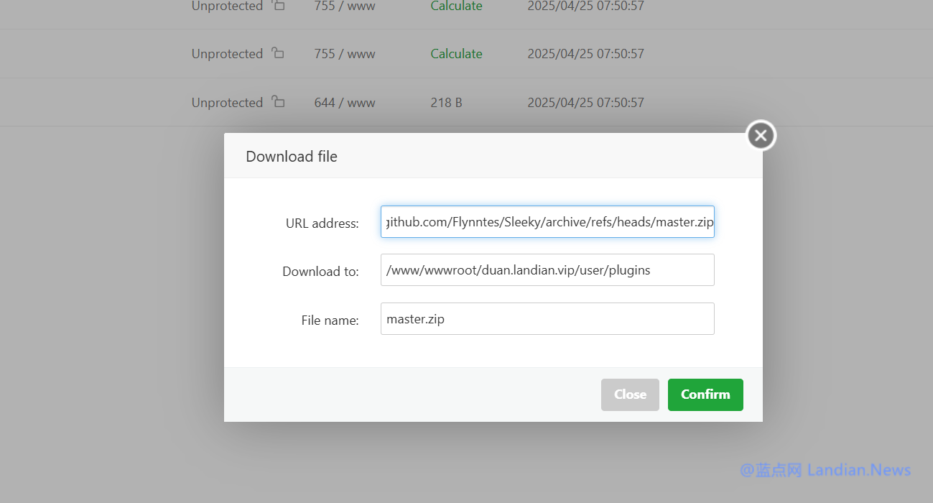
Task: Click 755 / www in the topmost row
Action: pyautogui.click(x=345, y=6)
